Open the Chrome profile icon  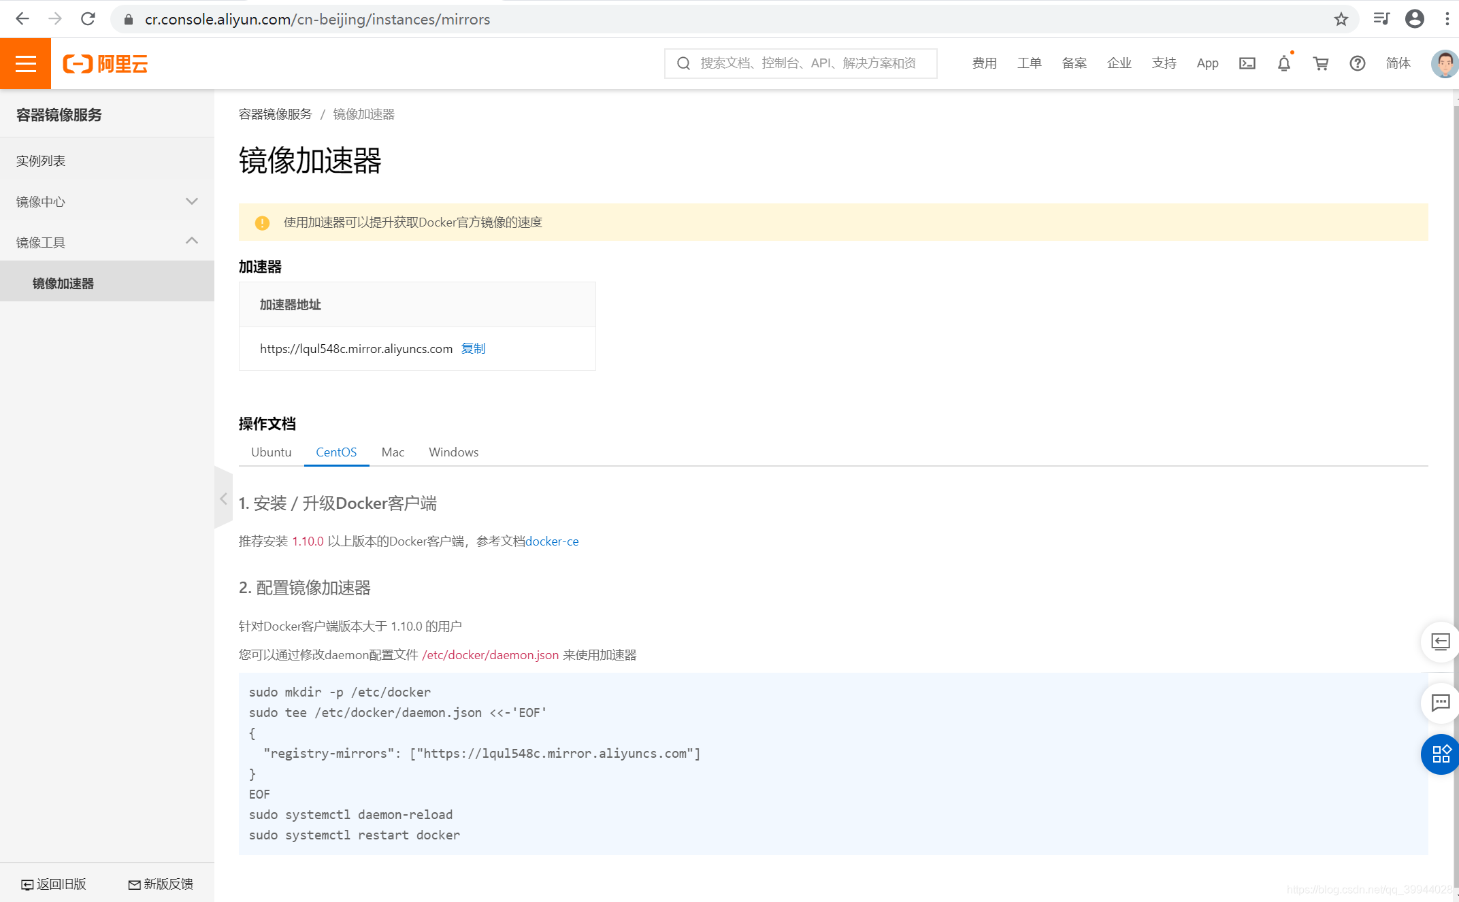[1415, 19]
